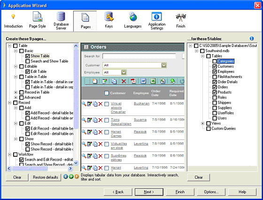Uncheck the Show Table checkbox

pos(28,56)
